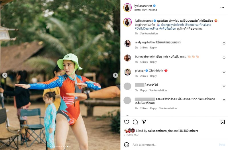The height and width of the screenshot is (150, 228).
Task: Open emoji picker in comment box
Action: pyautogui.click(x=127, y=145)
